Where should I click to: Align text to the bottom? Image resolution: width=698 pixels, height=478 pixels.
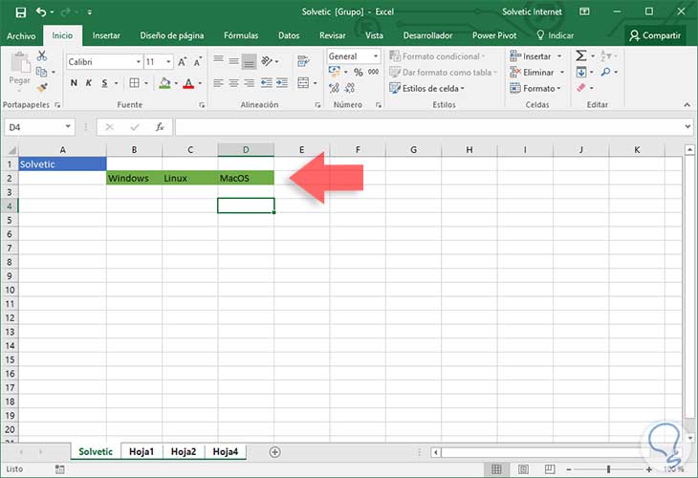click(x=250, y=61)
